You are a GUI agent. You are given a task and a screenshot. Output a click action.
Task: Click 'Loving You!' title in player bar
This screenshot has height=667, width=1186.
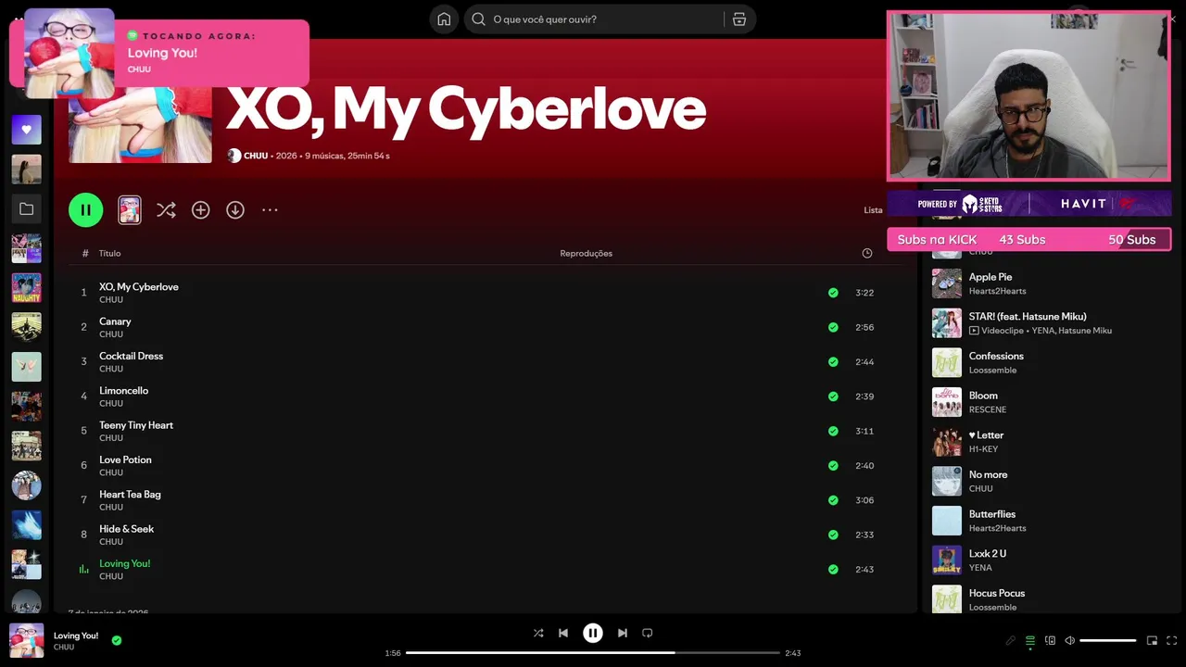(x=76, y=636)
